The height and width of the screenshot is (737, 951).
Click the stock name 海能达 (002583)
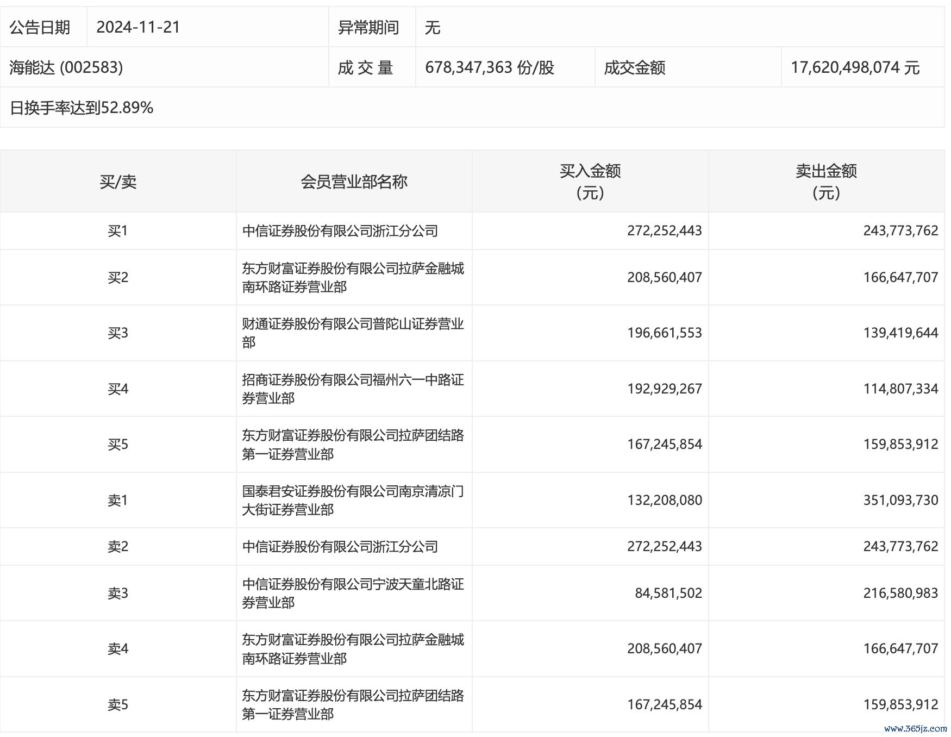tap(66, 67)
